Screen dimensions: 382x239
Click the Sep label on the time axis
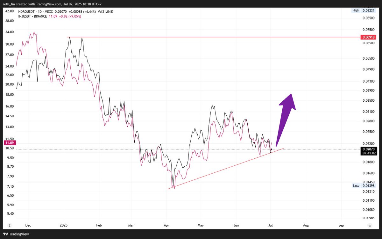341,225
